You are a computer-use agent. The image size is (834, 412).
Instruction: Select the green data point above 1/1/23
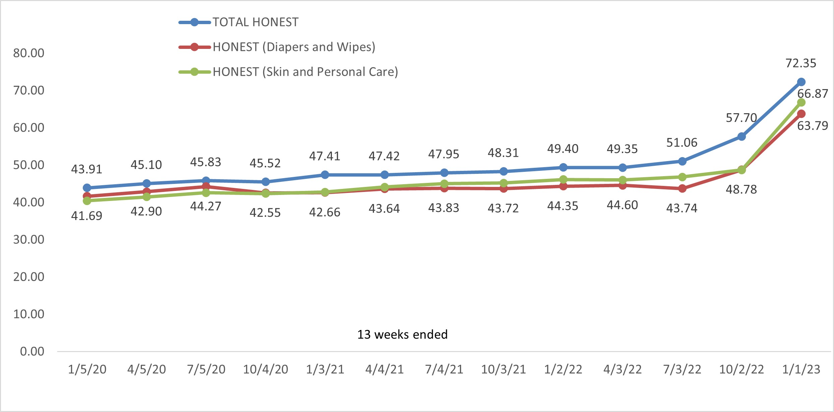pos(801,102)
